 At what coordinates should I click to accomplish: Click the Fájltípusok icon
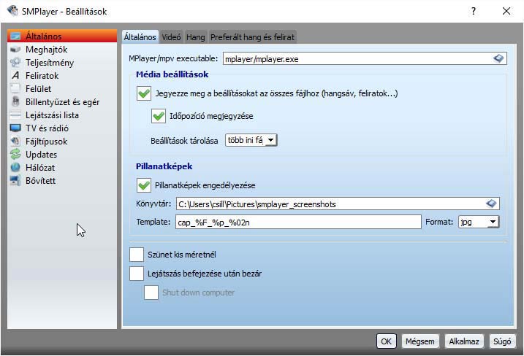[x=15, y=141]
